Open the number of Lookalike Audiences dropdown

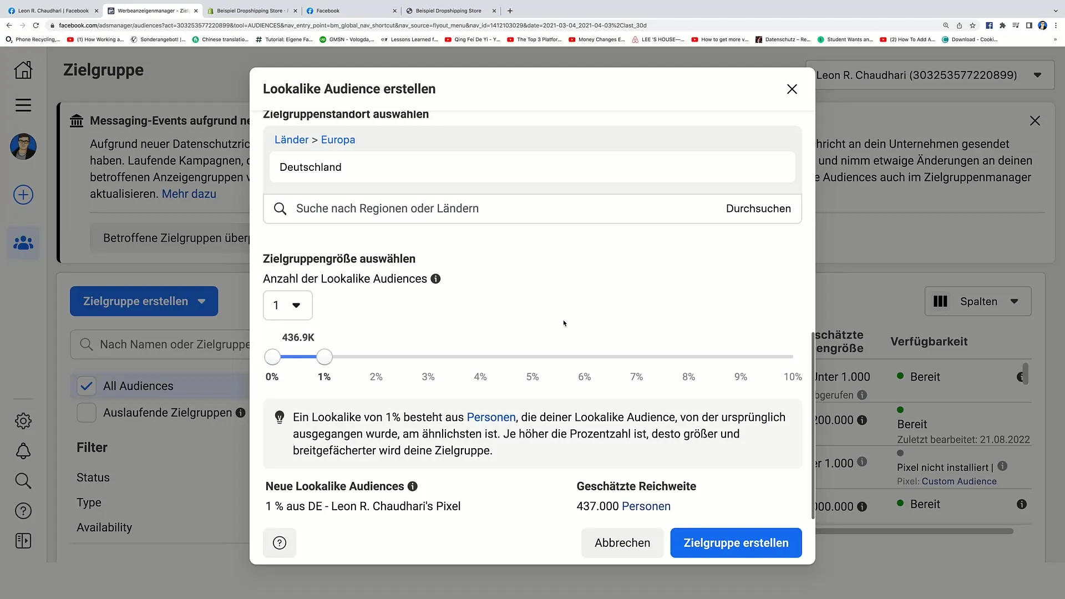(288, 306)
